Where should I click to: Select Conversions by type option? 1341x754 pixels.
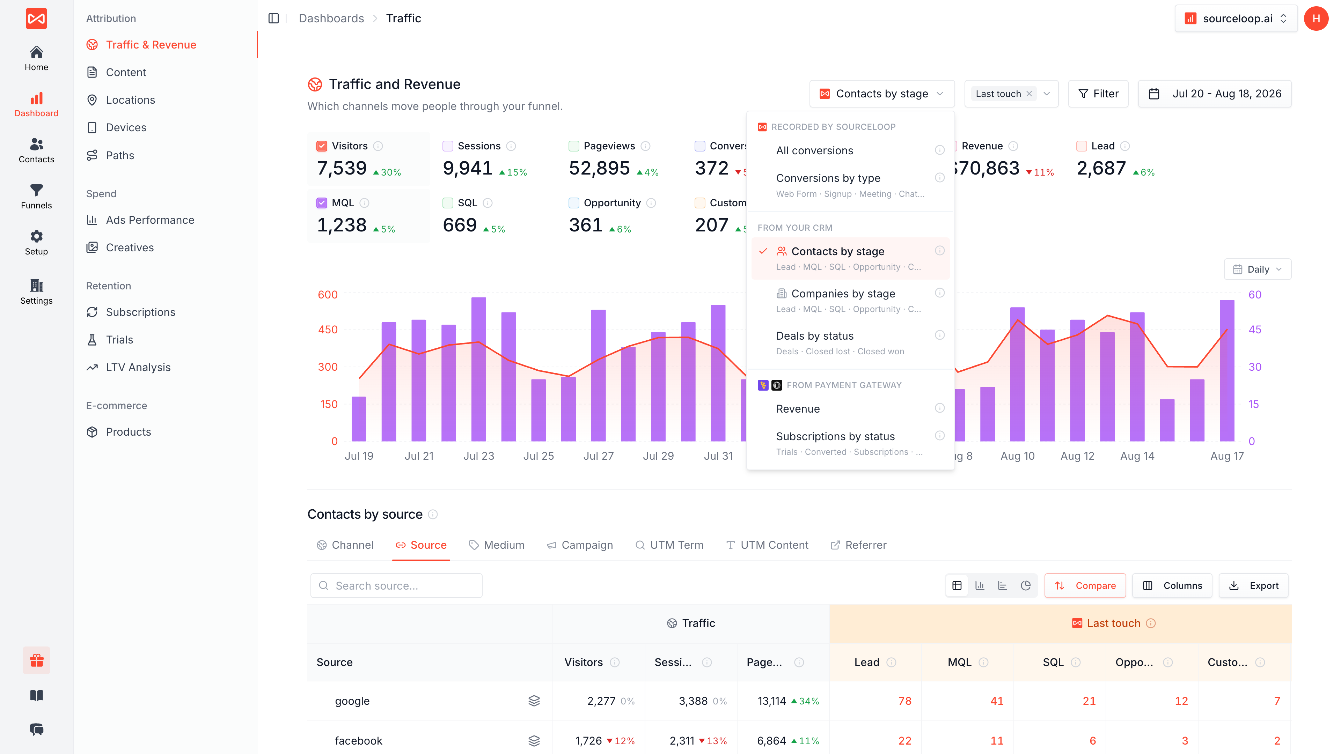[851, 185]
